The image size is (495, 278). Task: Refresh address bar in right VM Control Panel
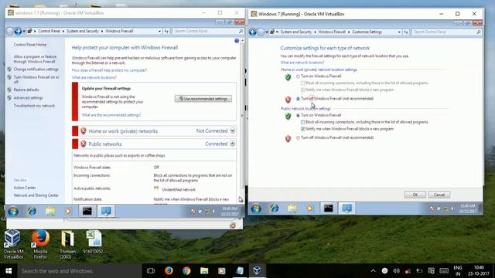coord(406,32)
